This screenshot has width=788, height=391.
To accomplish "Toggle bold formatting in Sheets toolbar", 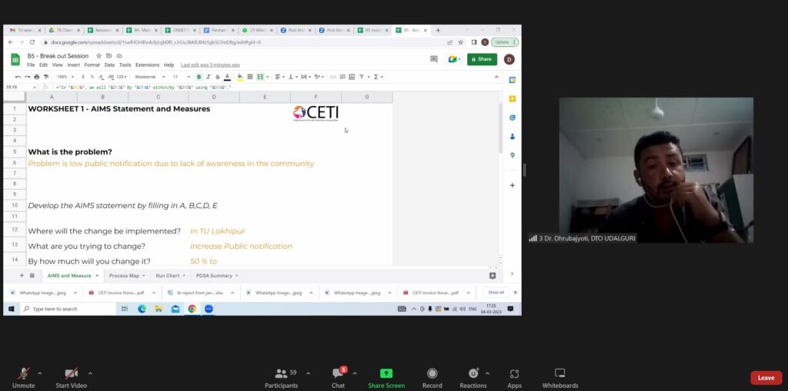I will [x=199, y=77].
